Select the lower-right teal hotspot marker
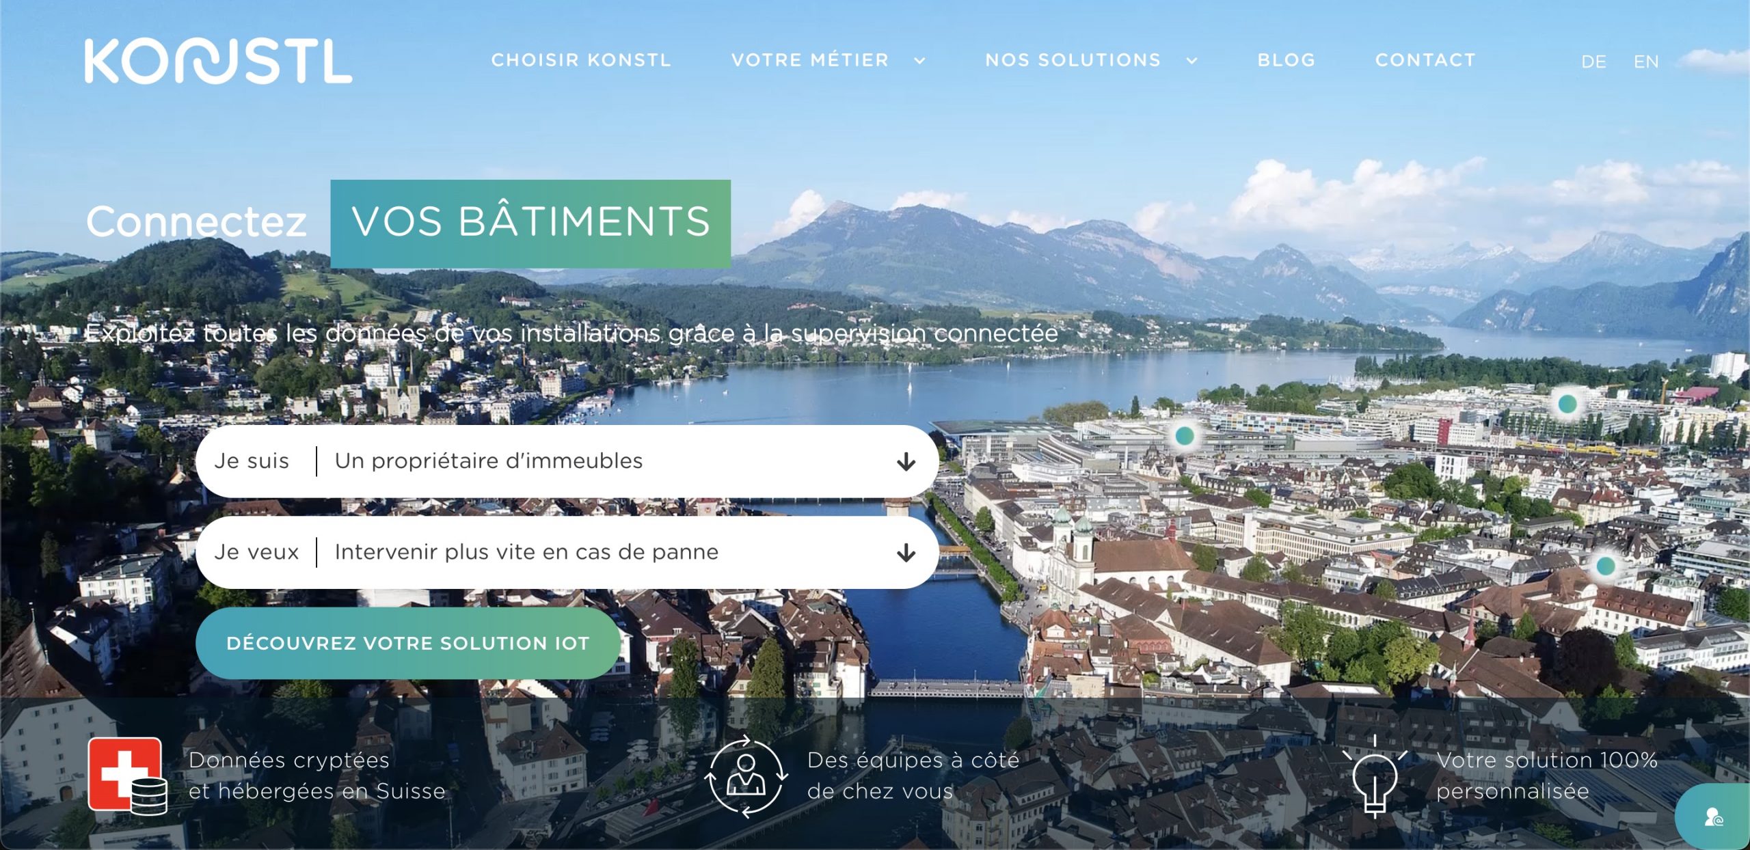The width and height of the screenshot is (1750, 850). tap(1605, 566)
